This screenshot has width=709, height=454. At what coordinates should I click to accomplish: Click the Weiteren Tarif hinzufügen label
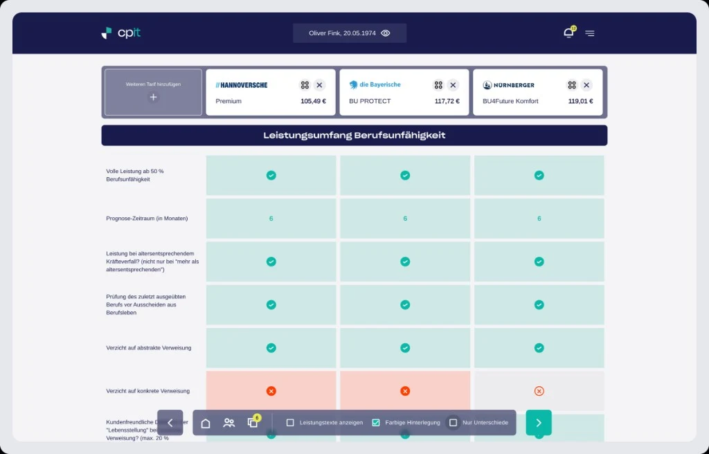(153, 84)
